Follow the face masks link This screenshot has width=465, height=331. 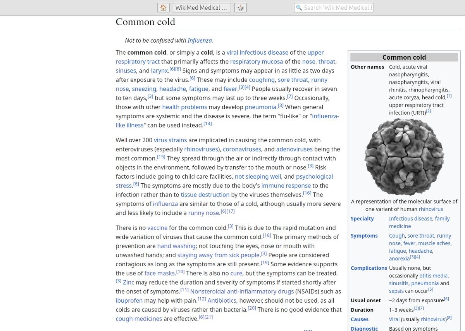(x=160, y=273)
